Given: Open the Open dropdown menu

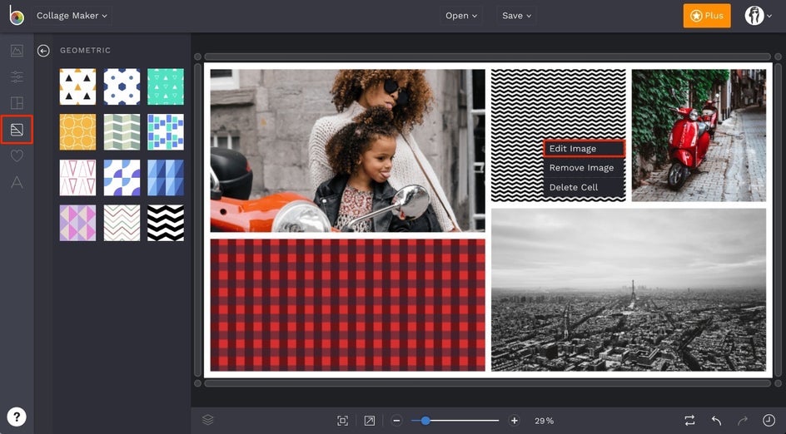Looking at the screenshot, I should tap(461, 16).
